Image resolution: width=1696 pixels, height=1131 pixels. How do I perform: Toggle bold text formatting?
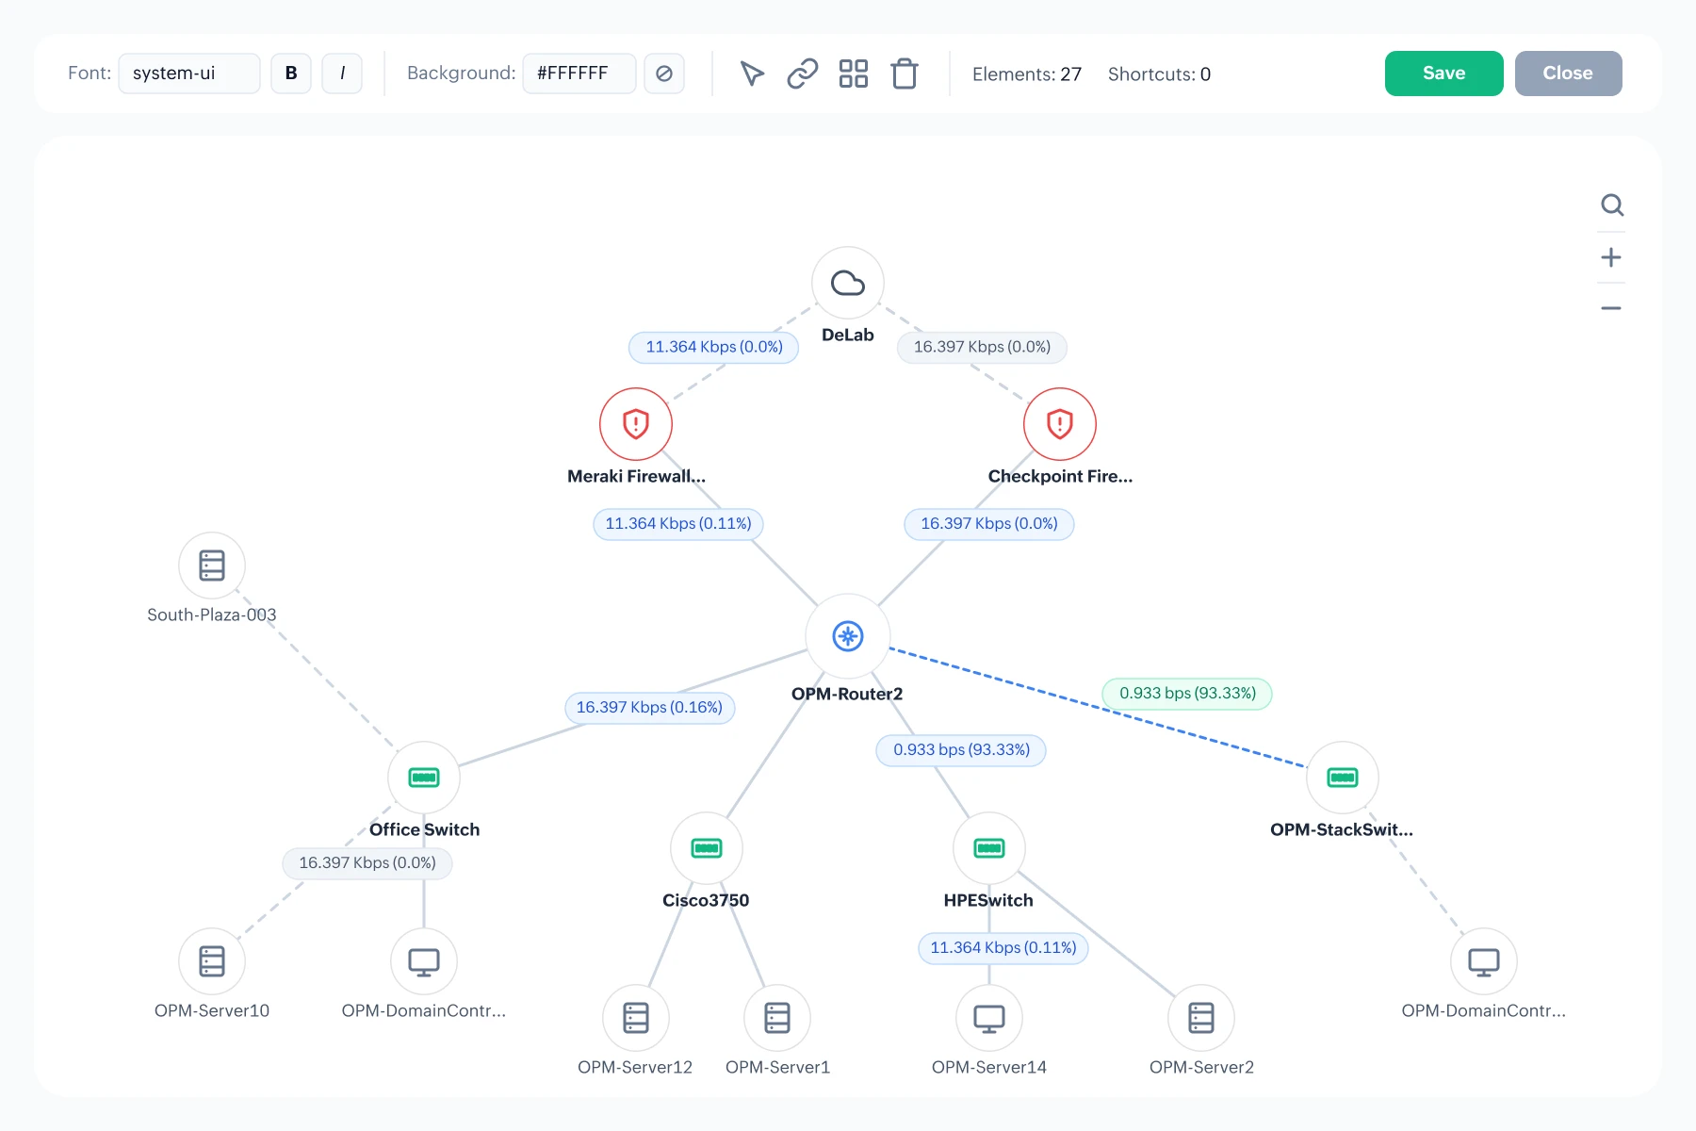(291, 74)
